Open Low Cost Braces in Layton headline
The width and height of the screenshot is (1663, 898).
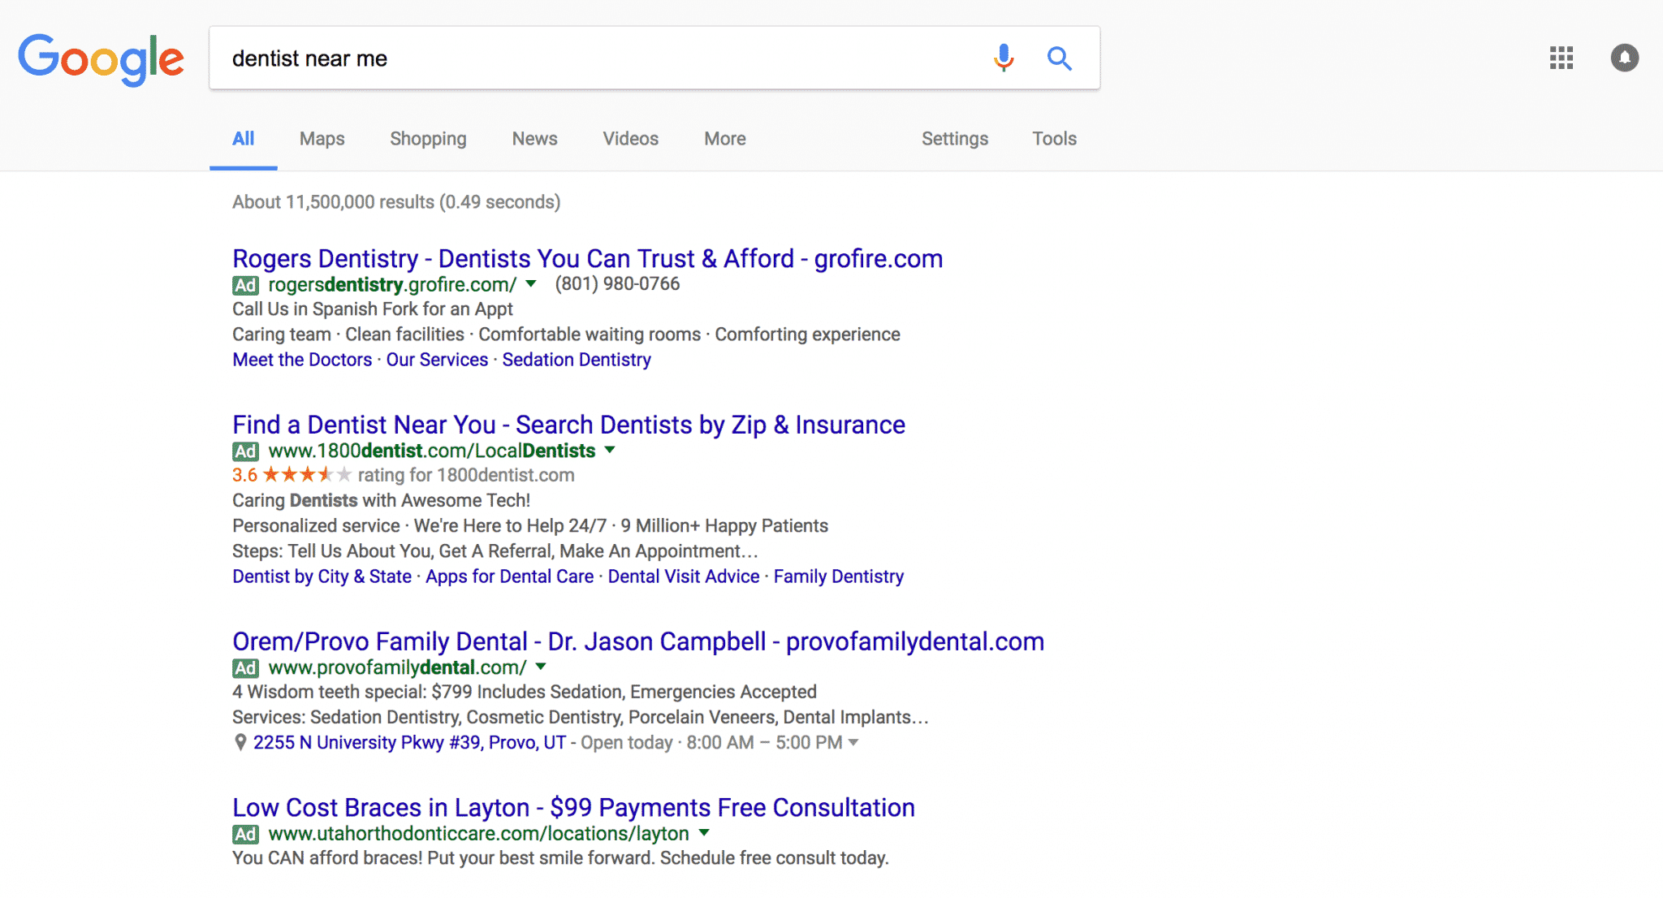click(x=573, y=808)
